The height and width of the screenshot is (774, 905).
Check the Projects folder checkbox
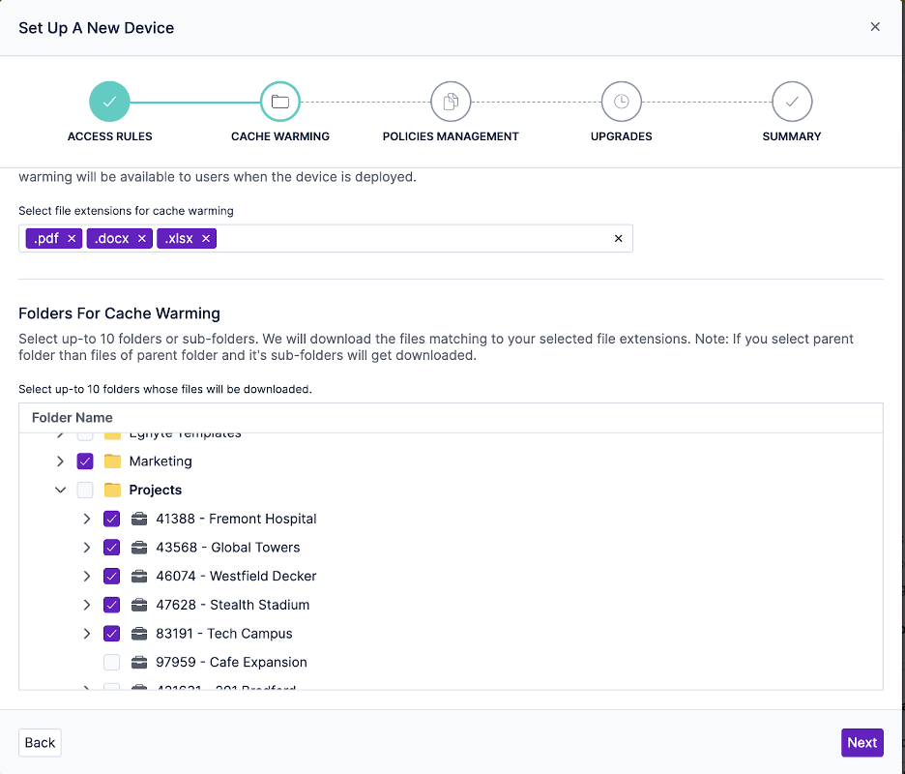(x=85, y=491)
